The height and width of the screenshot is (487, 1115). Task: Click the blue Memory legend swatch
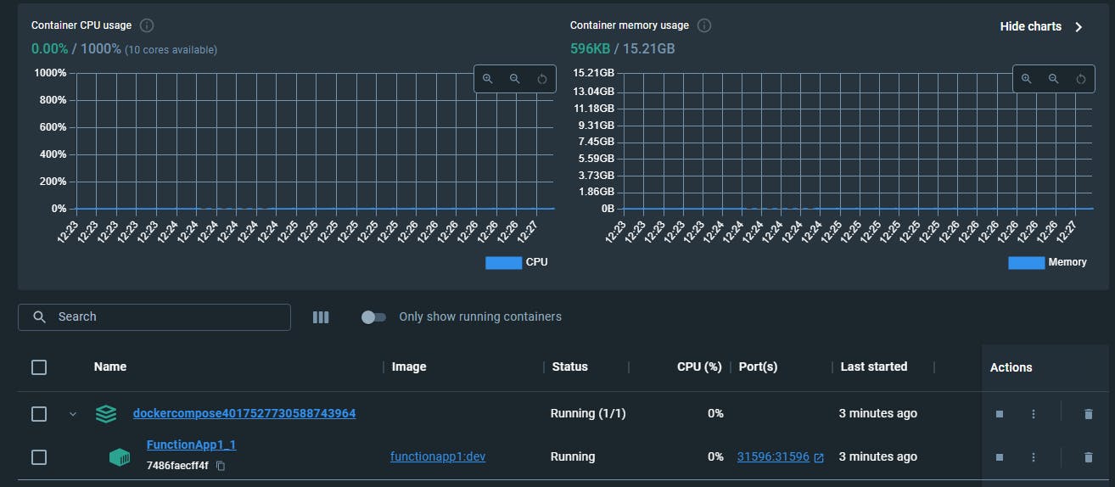1026,262
